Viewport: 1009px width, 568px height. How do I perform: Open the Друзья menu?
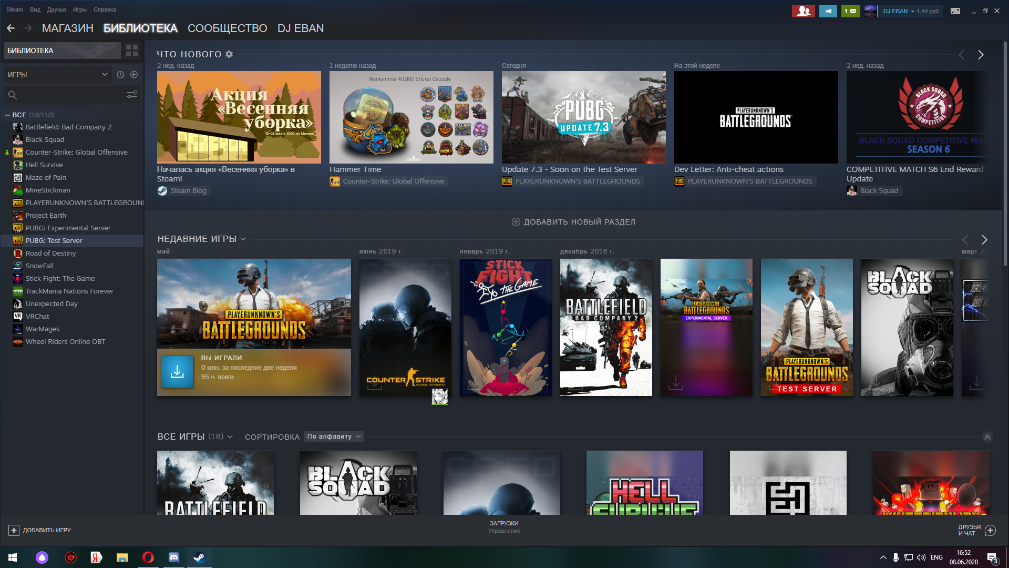56,9
